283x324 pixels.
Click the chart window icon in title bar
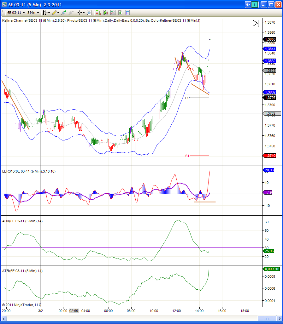pyautogui.click(x=4, y=4)
